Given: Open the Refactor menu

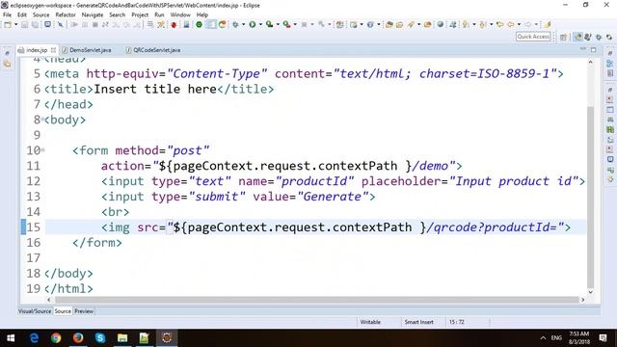Looking at the screenshot, I should (66, 15).
